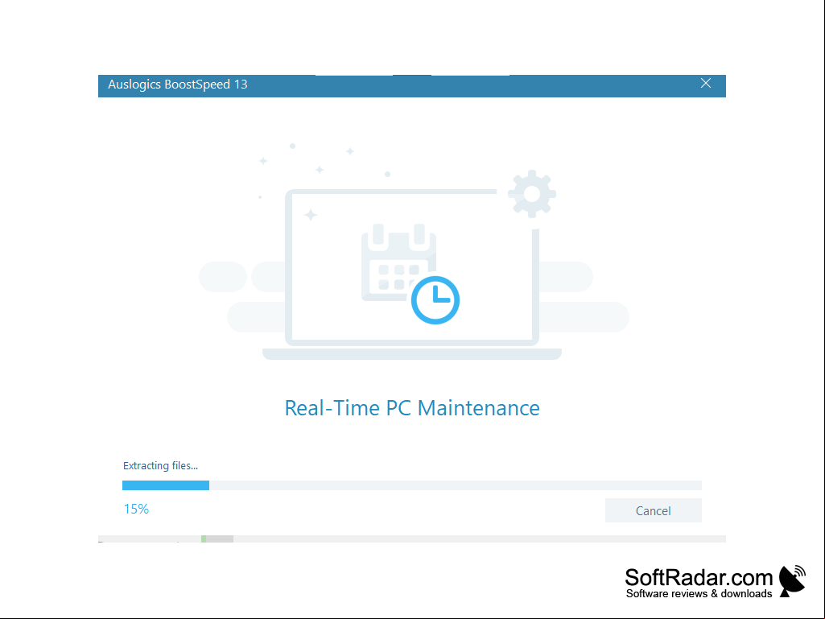Image resolution: width=825 pixels, height=619 pixels.
Task: Cancel the file extraction
Action: tap(653, 510)
